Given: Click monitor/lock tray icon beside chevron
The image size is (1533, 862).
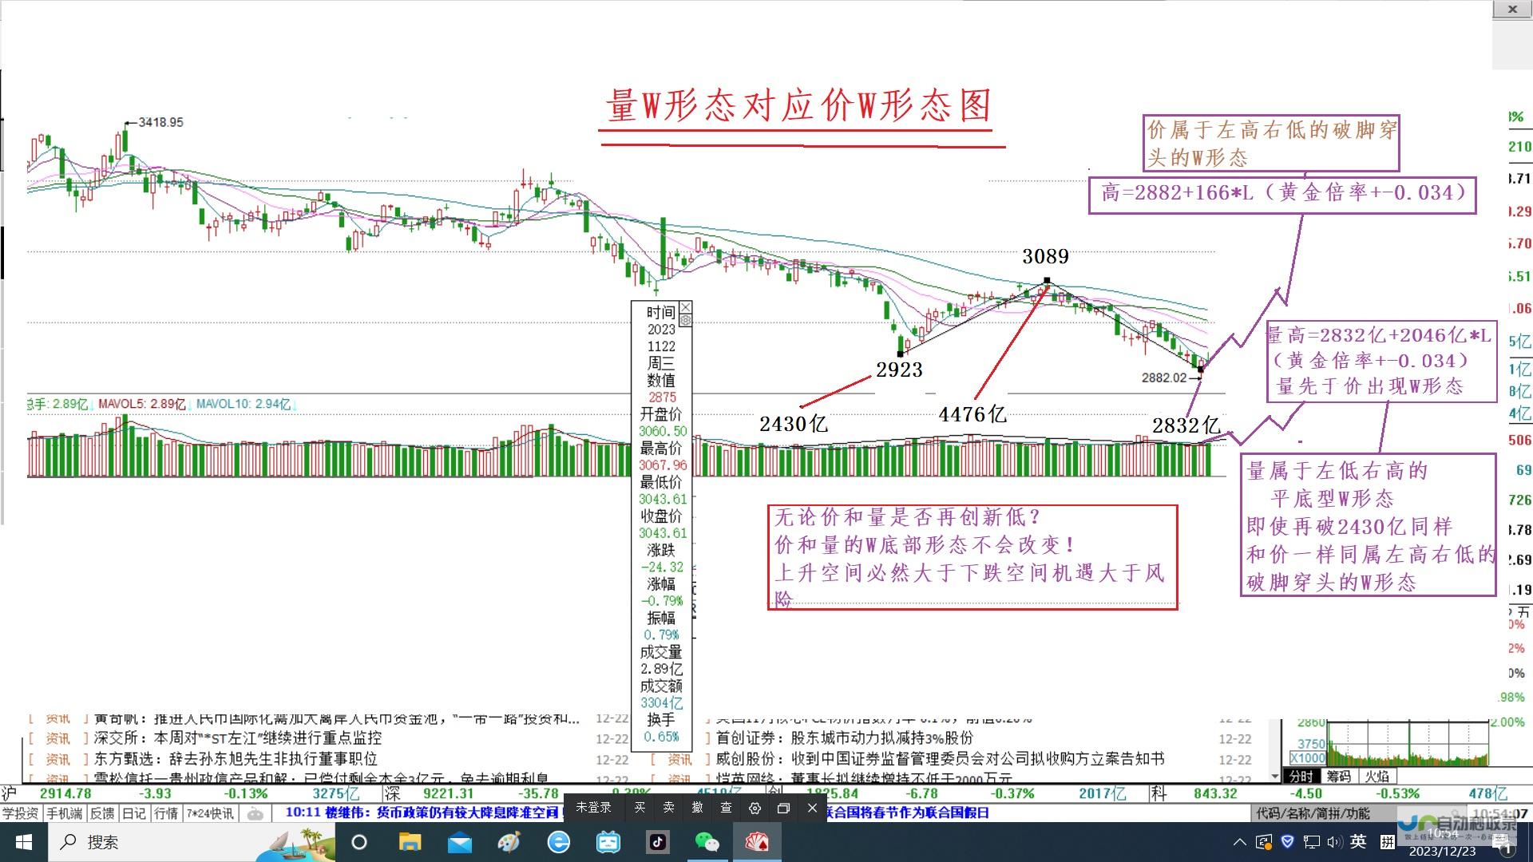Looking at the screenshot, I should (x=1263, y=842).
